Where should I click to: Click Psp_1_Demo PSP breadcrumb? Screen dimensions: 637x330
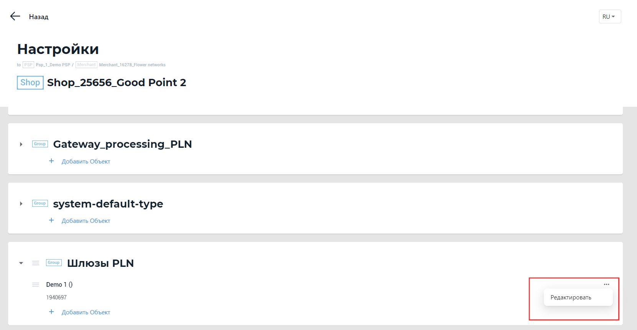coord(53,65)
